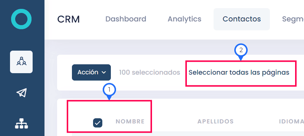Open the paper plane campaigns icon

point(22,93)
